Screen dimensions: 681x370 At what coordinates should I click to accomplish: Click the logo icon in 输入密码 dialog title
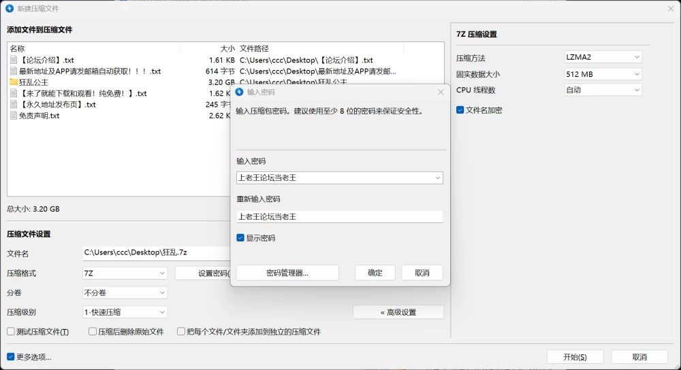click(239, 92)
